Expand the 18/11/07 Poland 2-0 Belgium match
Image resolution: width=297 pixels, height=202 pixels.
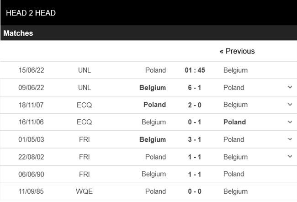pos(290,105)
